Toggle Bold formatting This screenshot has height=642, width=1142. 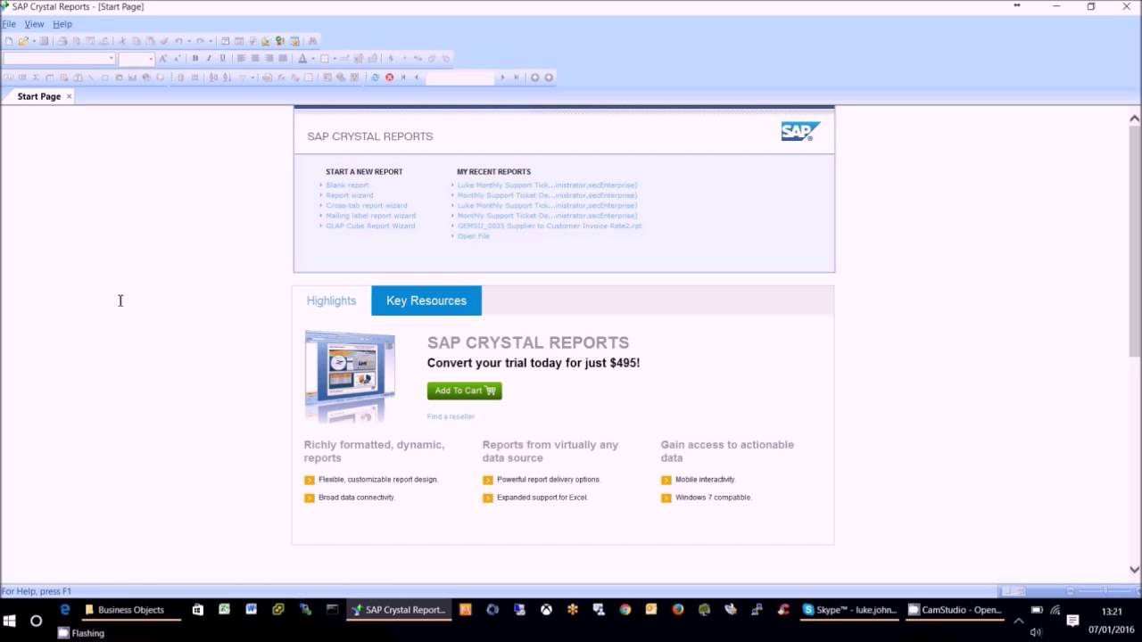click(x=195, y=58)
